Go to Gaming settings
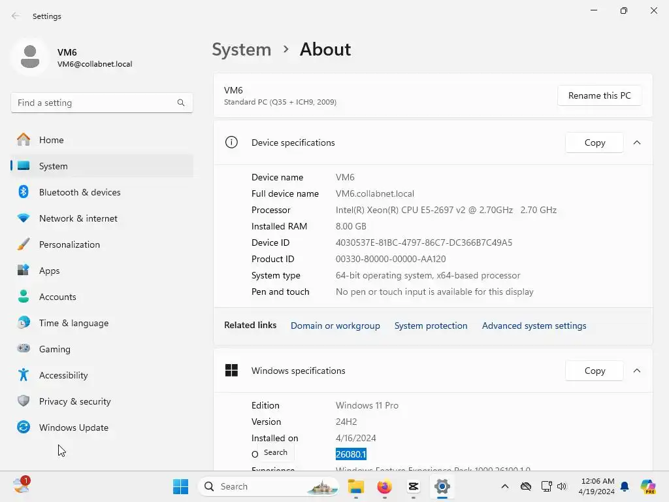 point(101,349)
